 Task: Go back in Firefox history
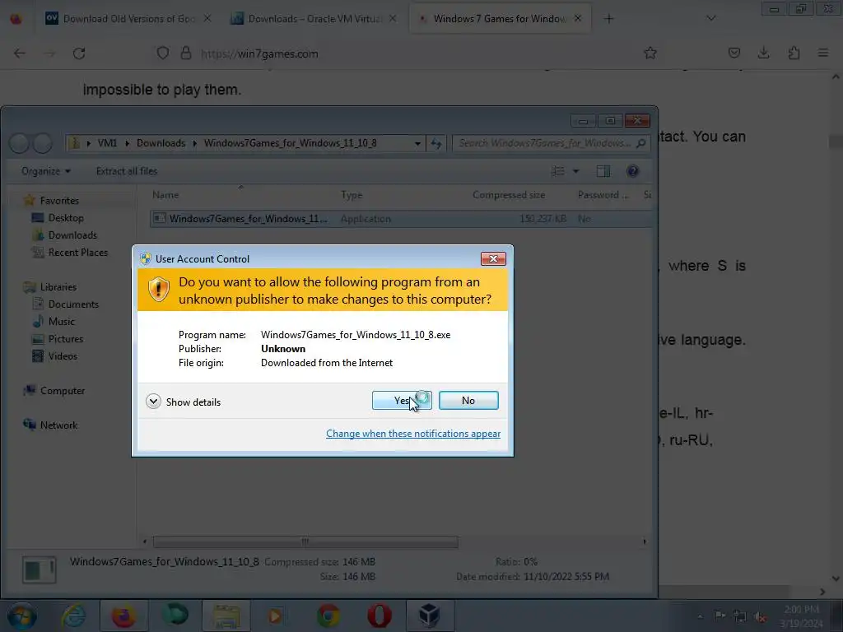click(x=20, y=53)
